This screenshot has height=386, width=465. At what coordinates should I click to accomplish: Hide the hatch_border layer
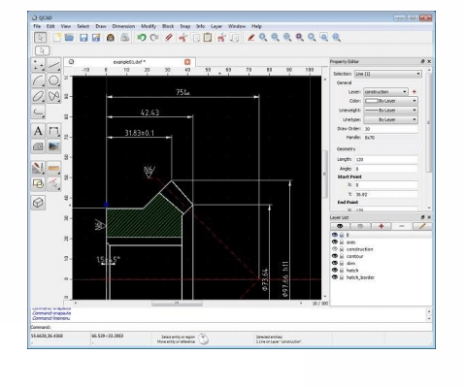coord(335,277)
